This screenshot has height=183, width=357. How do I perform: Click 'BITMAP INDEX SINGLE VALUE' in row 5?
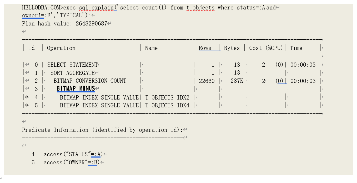99,105
